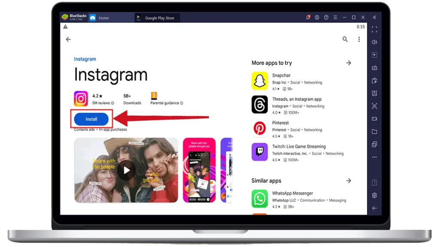Click the Pinterest app icon
This screenshot has height=247, width=439.
(259, 128)
